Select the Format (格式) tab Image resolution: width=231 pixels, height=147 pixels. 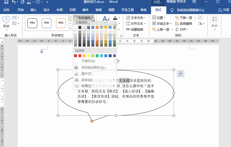(x=158, y=10)
